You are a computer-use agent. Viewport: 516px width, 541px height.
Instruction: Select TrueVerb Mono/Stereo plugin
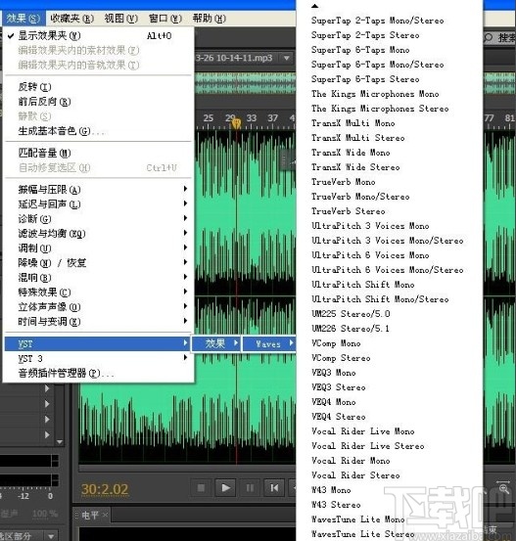pos(360,197)
